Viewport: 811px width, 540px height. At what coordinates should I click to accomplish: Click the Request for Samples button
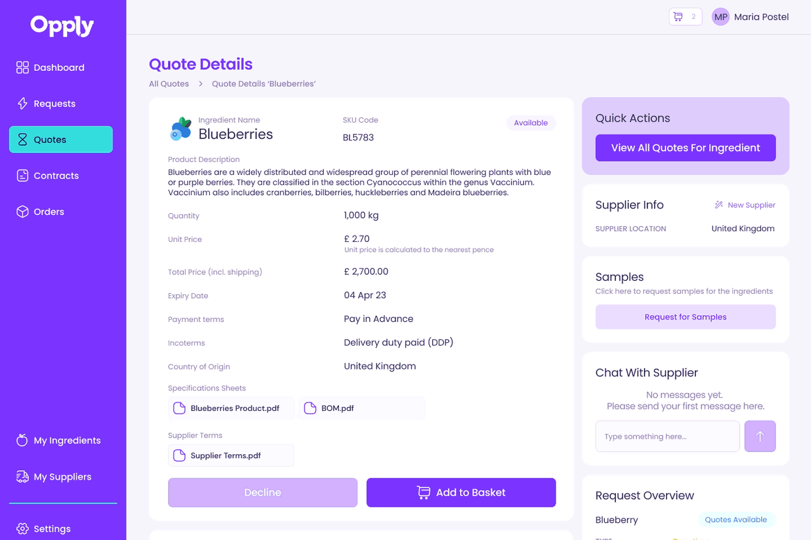pyautogui.click(x=685, y=317)
